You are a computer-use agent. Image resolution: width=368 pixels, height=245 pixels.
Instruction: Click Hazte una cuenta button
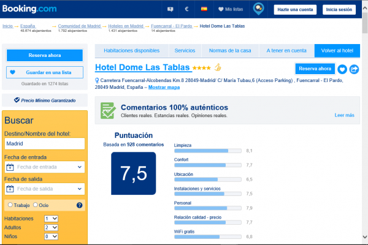tap(295, 10)
